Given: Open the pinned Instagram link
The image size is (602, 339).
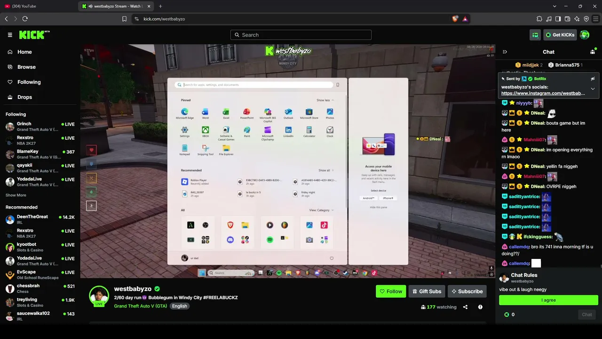Looking at the screenshot, I should click(x=543, y=93).
